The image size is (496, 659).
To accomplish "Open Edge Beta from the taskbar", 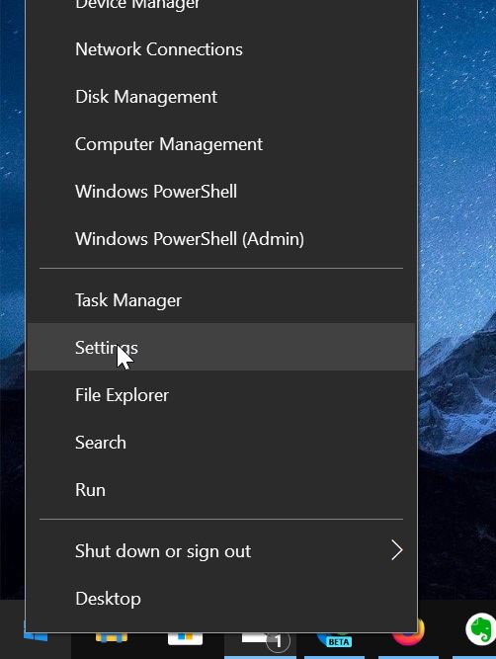I will 334,639.
